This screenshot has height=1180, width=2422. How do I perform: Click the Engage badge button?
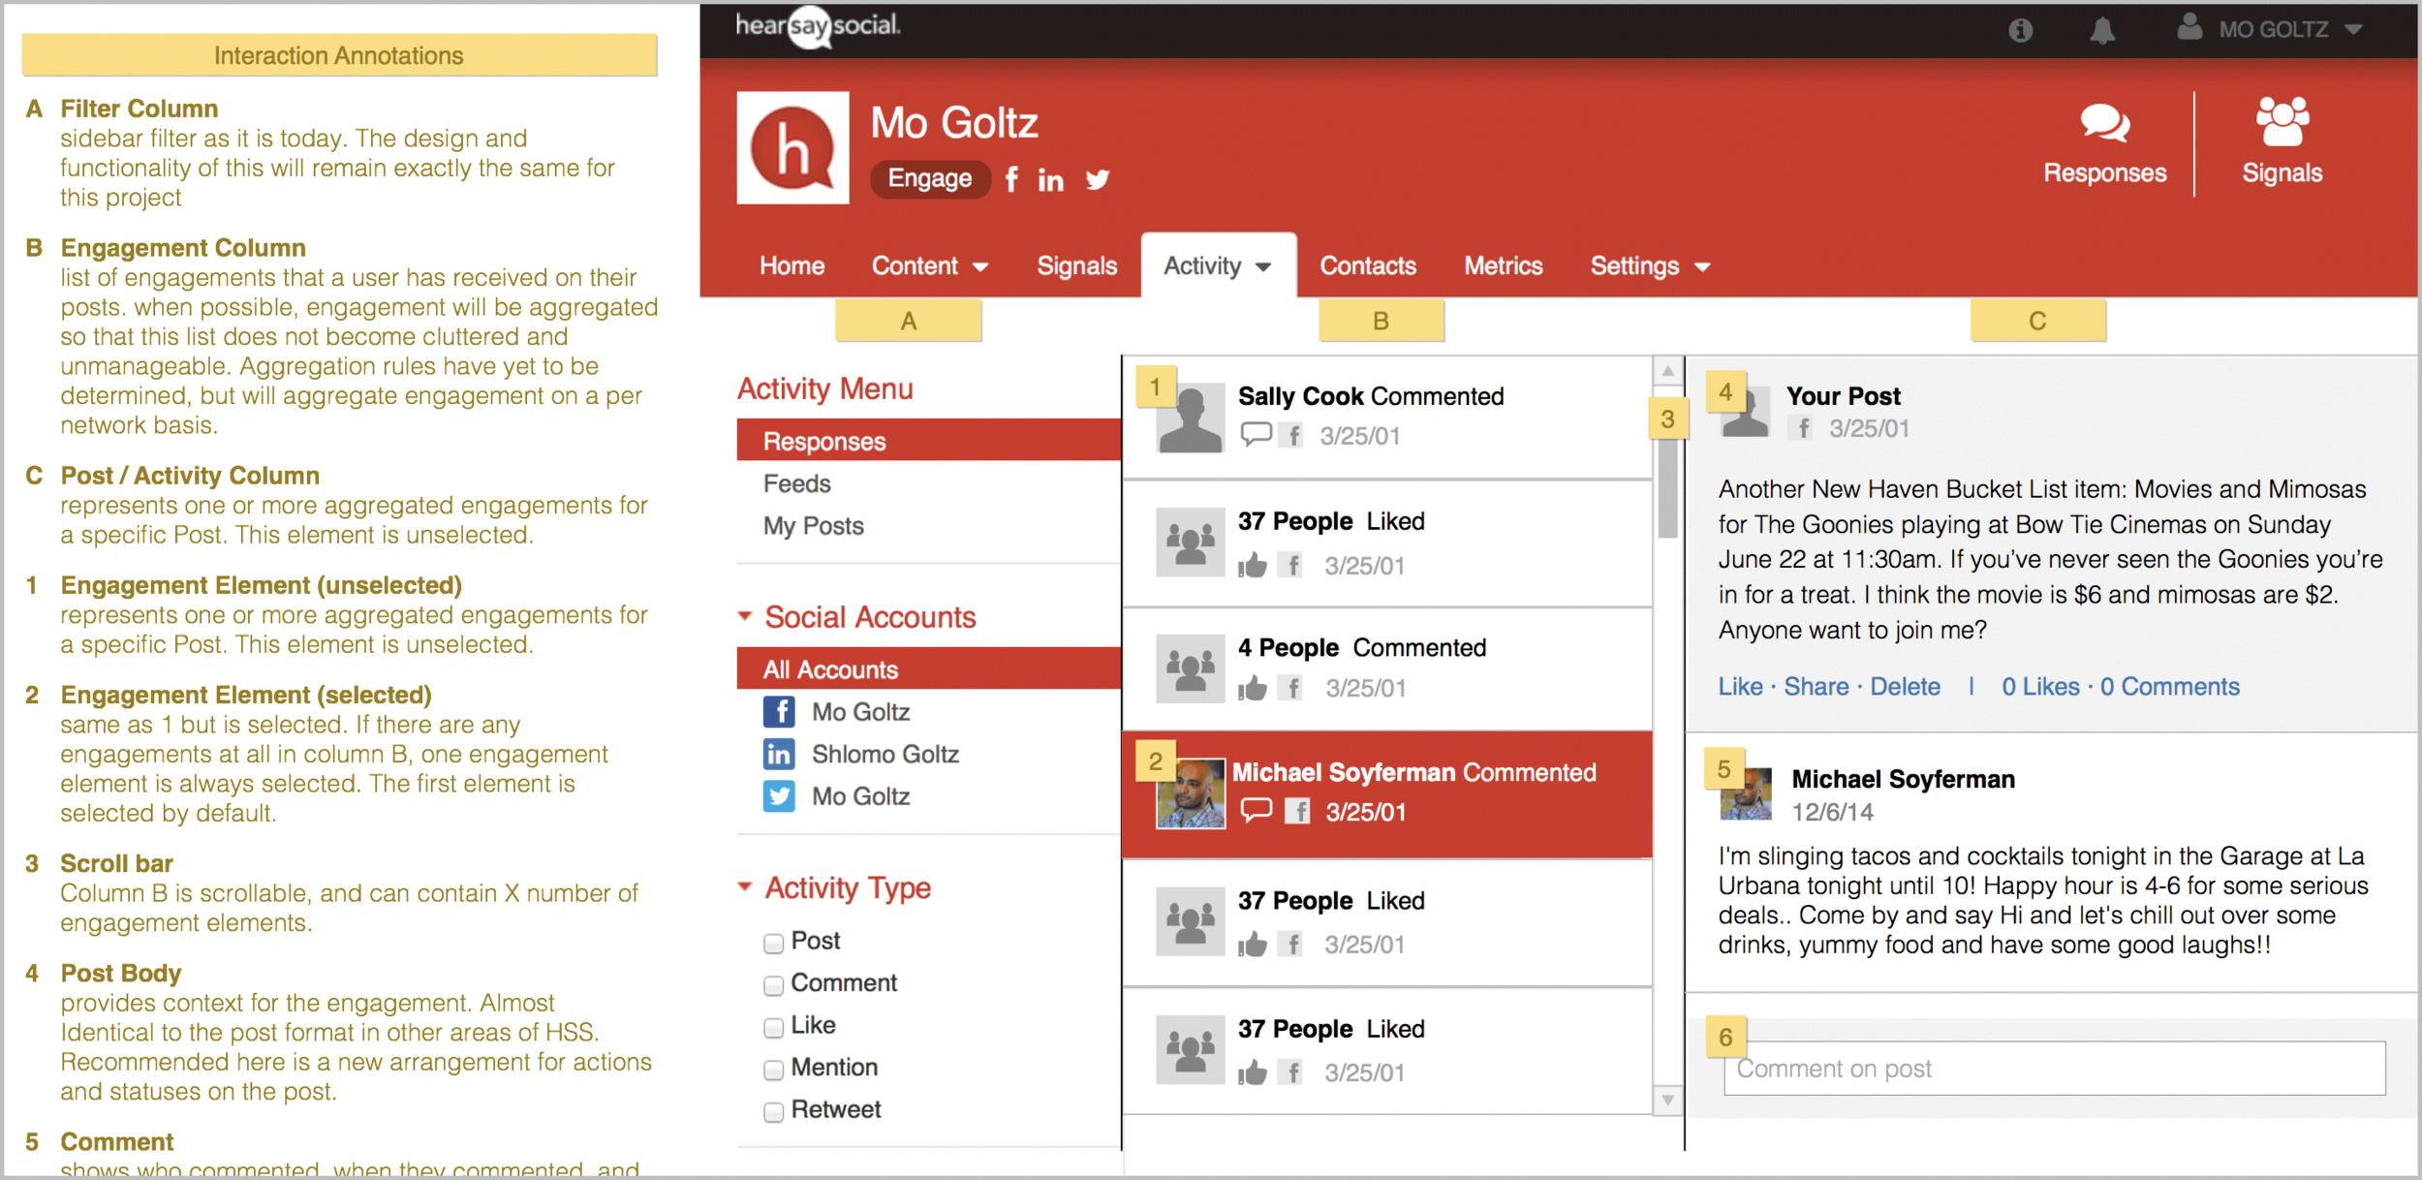click(930, 178)
